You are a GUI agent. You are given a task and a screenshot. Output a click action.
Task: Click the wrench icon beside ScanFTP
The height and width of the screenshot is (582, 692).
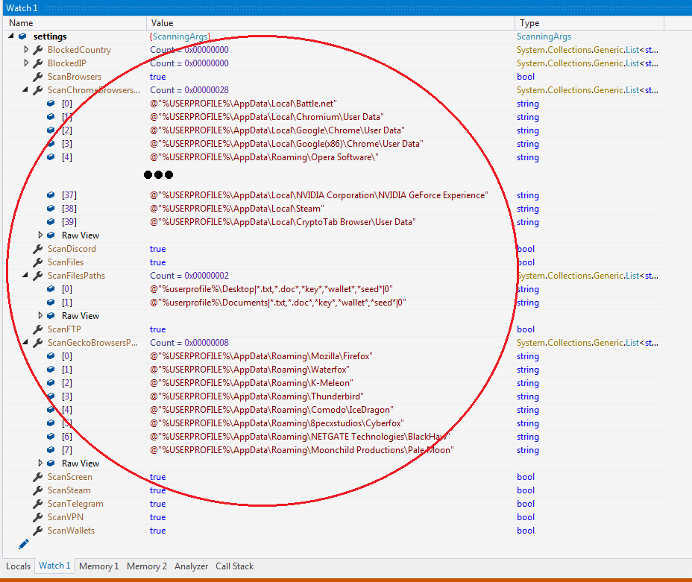click(37, 329)
